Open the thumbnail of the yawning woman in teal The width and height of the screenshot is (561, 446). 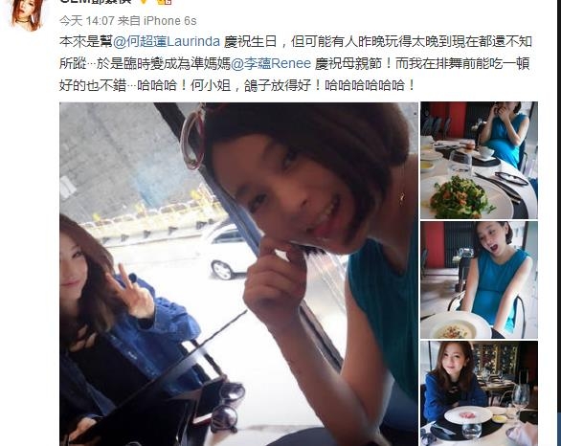point(479,280)
